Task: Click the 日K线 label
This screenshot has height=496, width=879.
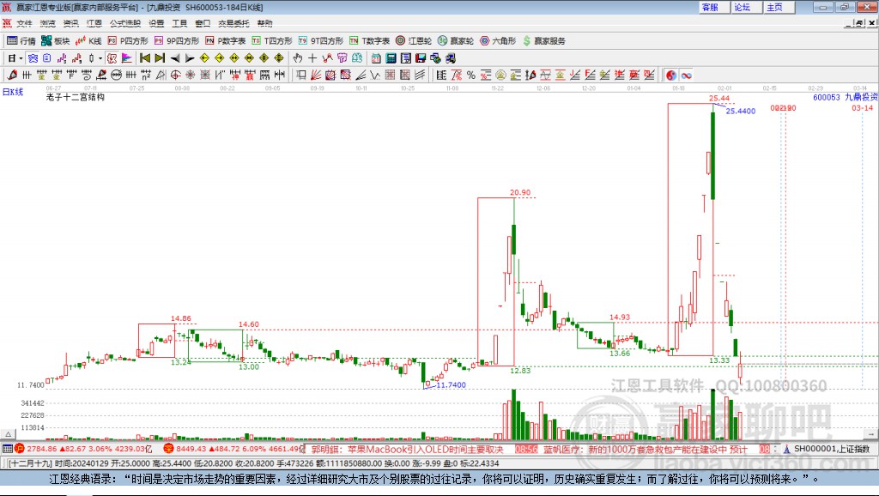Action: (12, 92)
